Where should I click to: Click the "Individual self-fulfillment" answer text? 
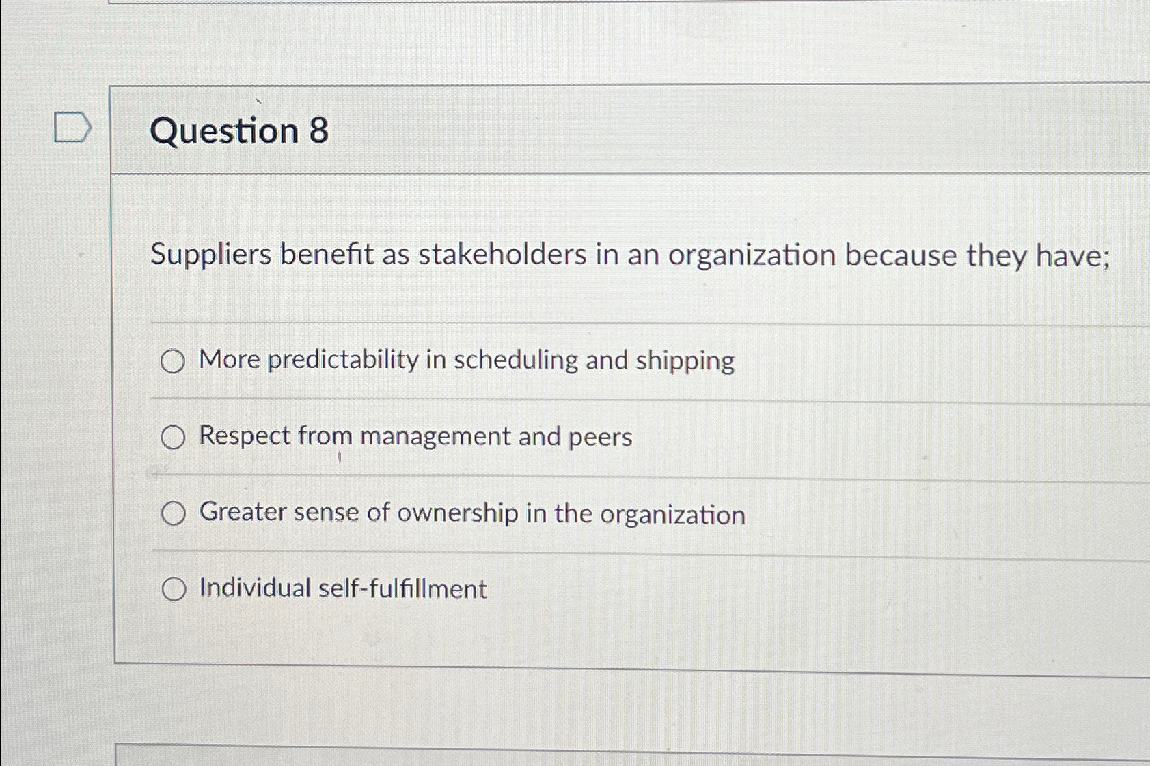(x=342, y=588)
